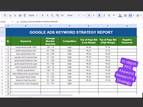Screen dimensions: 143x107
Task: Format as percent
Action: pos(47,15)
